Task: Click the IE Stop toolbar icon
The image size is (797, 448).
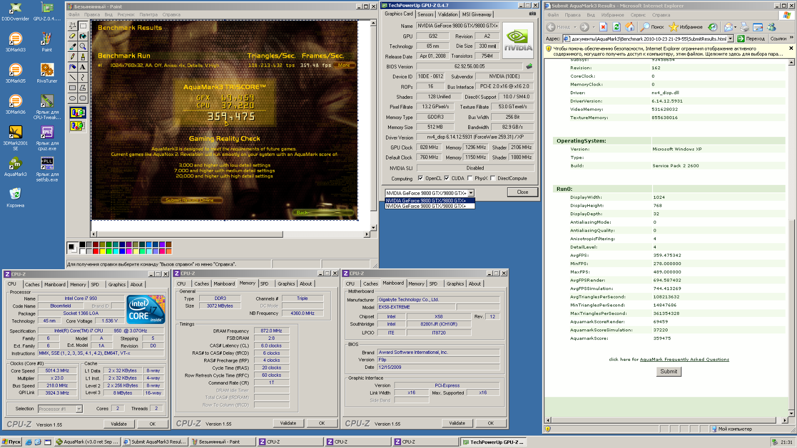Action: pos(603,27)
